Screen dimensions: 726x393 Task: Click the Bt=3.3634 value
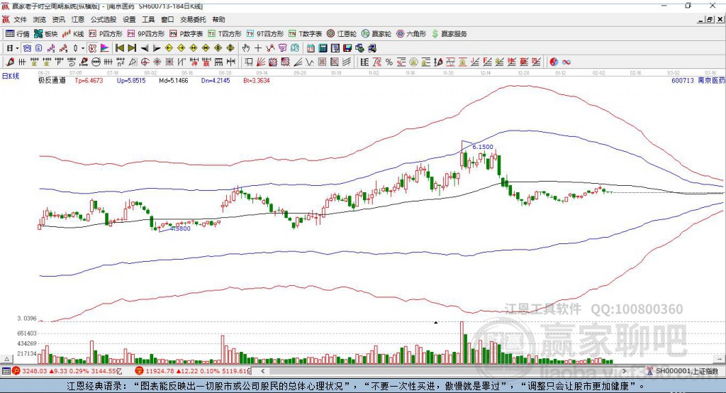pyautogui.click(x=257, y=81)
